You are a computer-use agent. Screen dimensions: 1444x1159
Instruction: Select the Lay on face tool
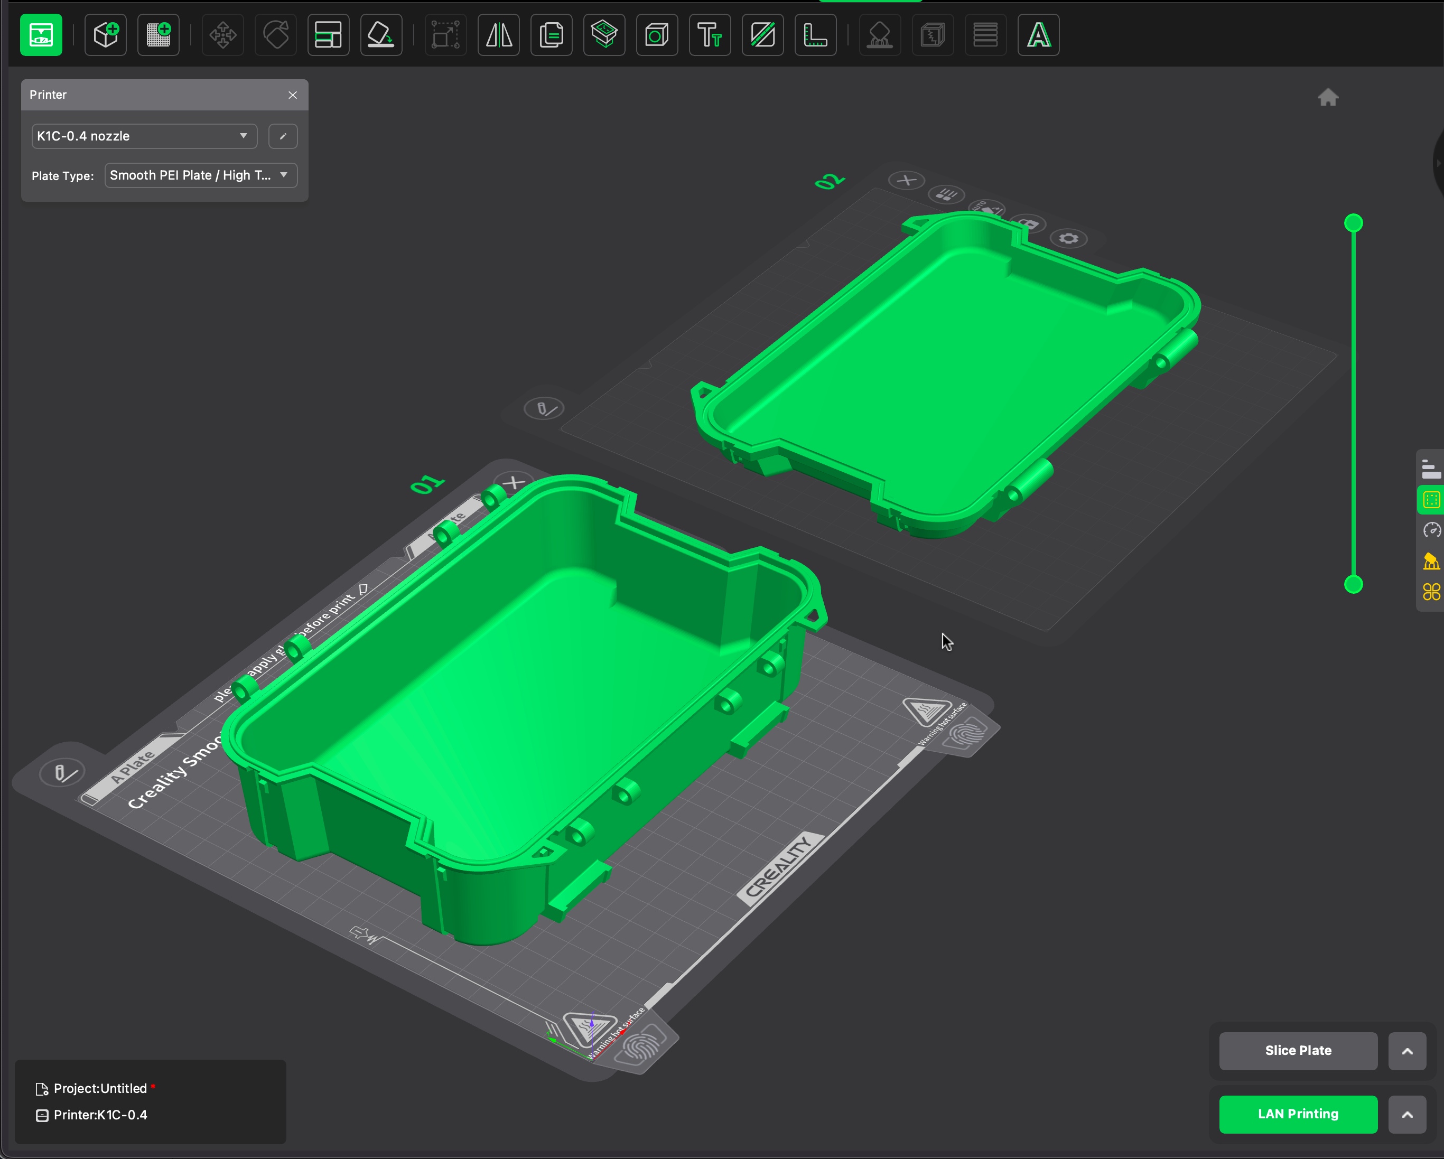[x=381, y=35]
